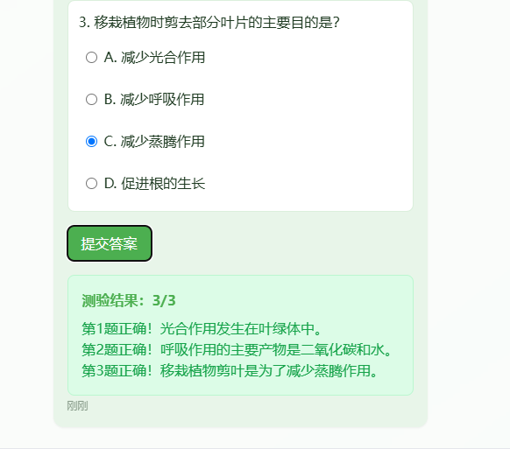The width and height of the screenshot is (510, 449).
Task: Click the selected radio for option C
Action: [x=91, y=141]
